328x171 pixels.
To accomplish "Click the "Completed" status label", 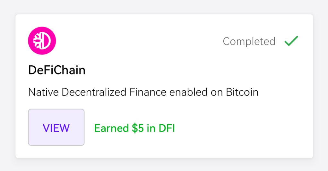I will [x=249, y=41].
